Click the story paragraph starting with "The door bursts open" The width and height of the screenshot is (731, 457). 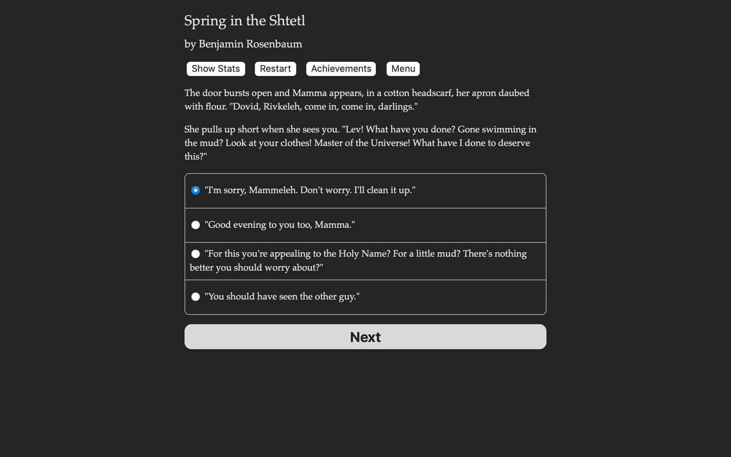(x=357, y=99)
